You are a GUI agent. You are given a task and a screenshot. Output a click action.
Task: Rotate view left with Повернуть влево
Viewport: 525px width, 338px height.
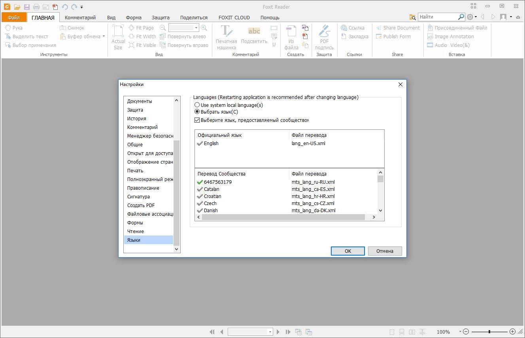coord(183,36)
